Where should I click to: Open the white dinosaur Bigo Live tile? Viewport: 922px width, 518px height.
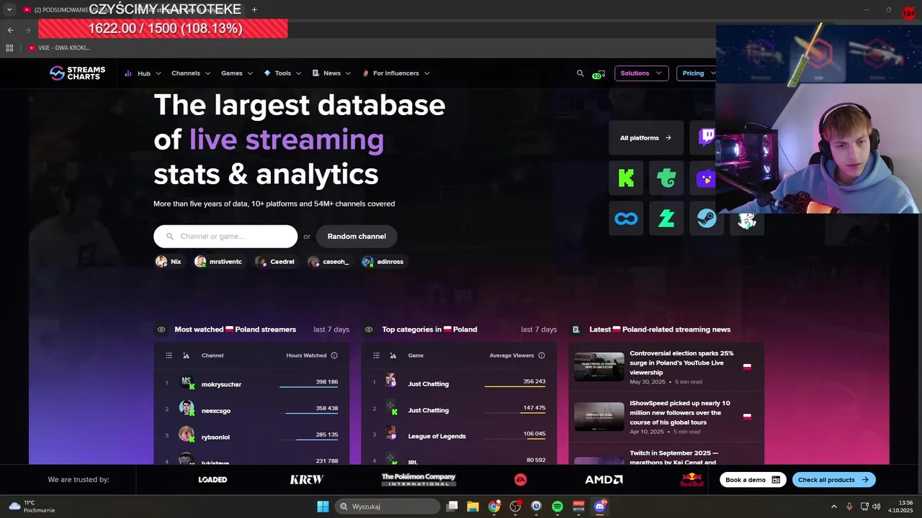[x=747, y=221]
